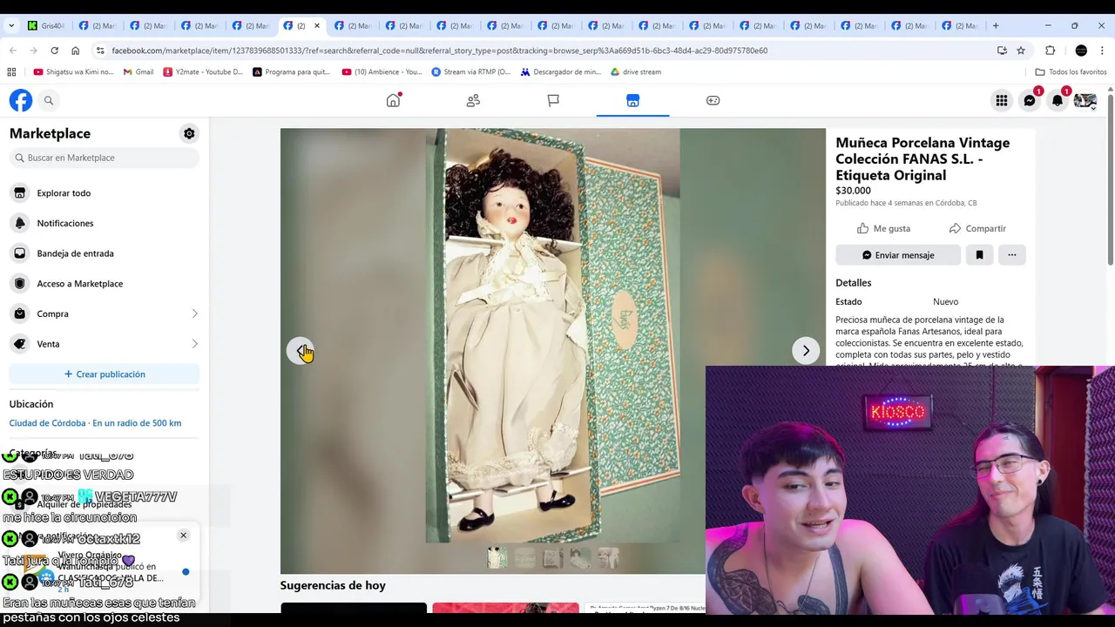Go to the Home feed icon
Viewport: 1115px width, 627px height.
393,100
